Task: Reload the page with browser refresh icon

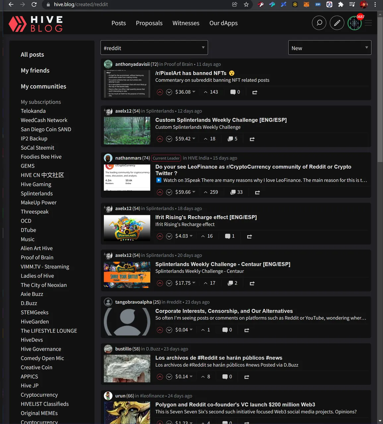Action: click(34, 4)
